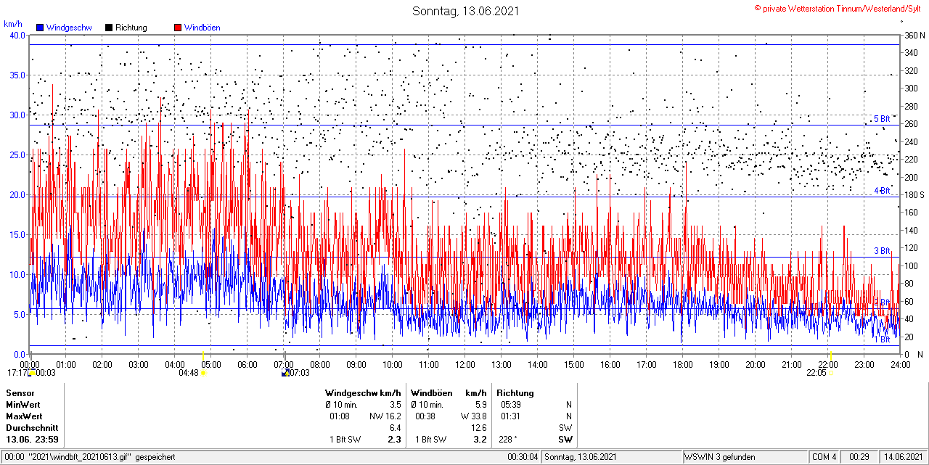The height and width of the screenshot is (465, 929).
Task: Click the maximum wind speed NW 16.2
Action: (385, 416)
